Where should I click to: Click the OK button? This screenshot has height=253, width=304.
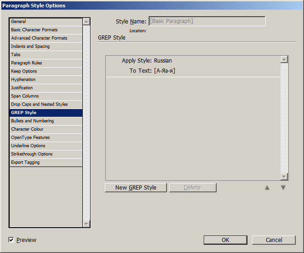[225, 240]
